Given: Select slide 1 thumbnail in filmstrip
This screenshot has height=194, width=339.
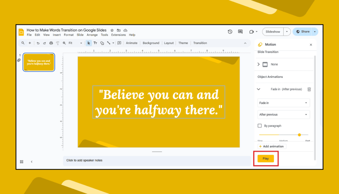Looking at the screenshot, I should [39, 62].
